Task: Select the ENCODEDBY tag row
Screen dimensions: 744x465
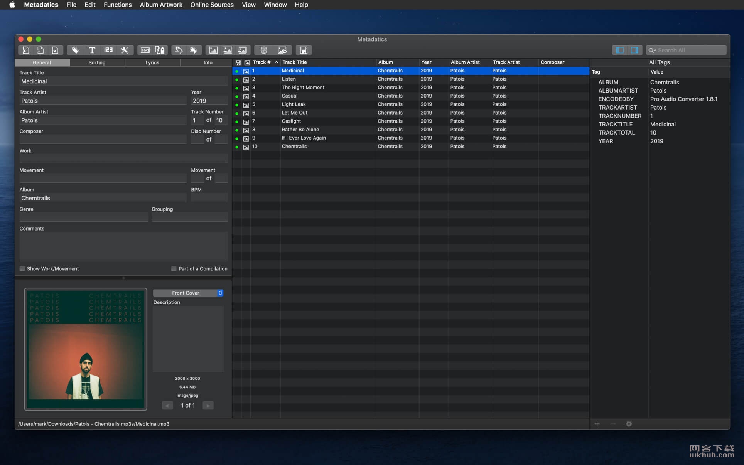Action: coord(660,99)
